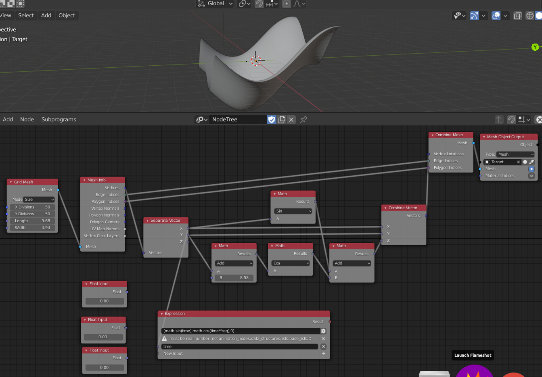This screenshot has height=377, width=542.
Task: Open the Sin operation dropdown in the Math node
Action: click(293, 210)
